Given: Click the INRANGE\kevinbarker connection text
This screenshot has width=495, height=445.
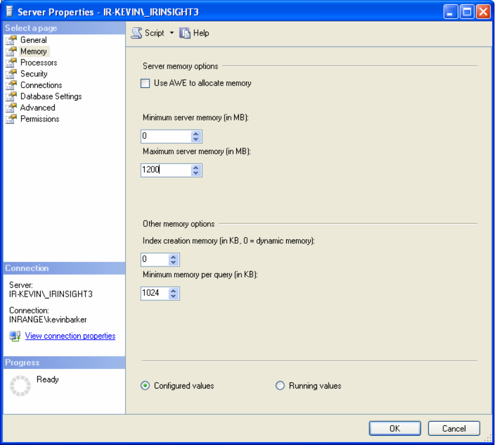Looking at the screenshot, I should 48,320.
